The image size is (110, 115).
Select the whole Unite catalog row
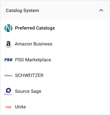pos(55,107)
